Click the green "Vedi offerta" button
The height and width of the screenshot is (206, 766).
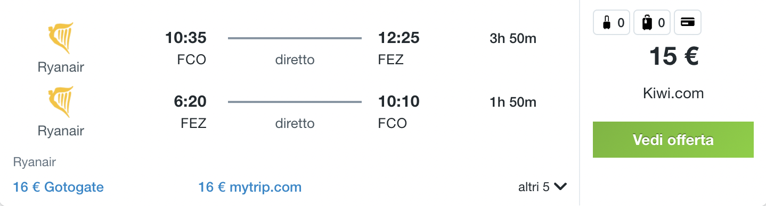point(673,140)
